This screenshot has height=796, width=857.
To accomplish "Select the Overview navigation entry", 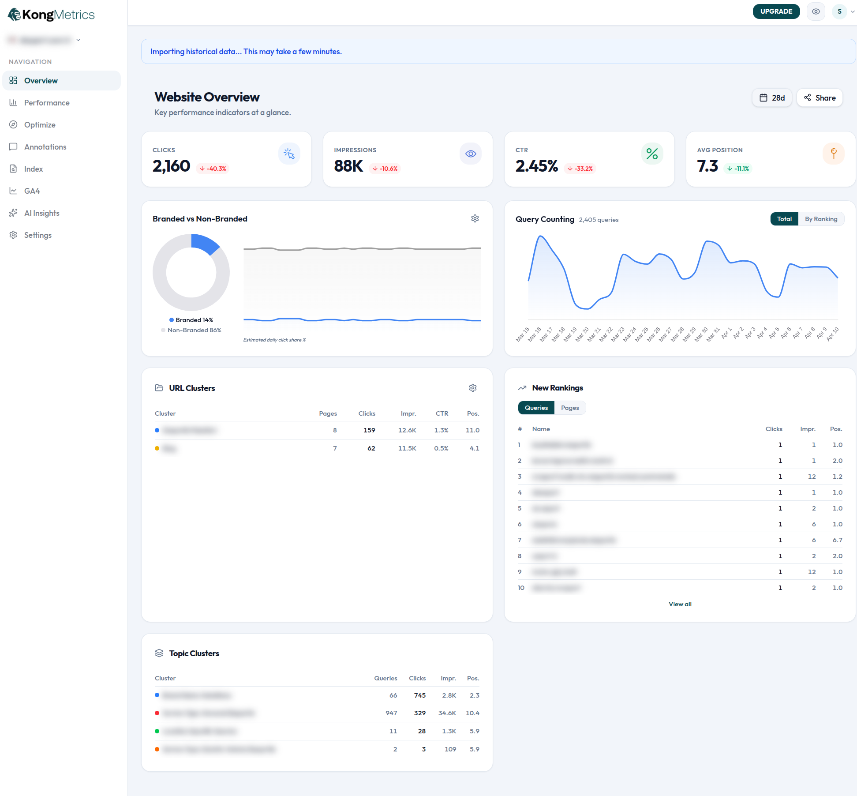I will click(41, 80).
